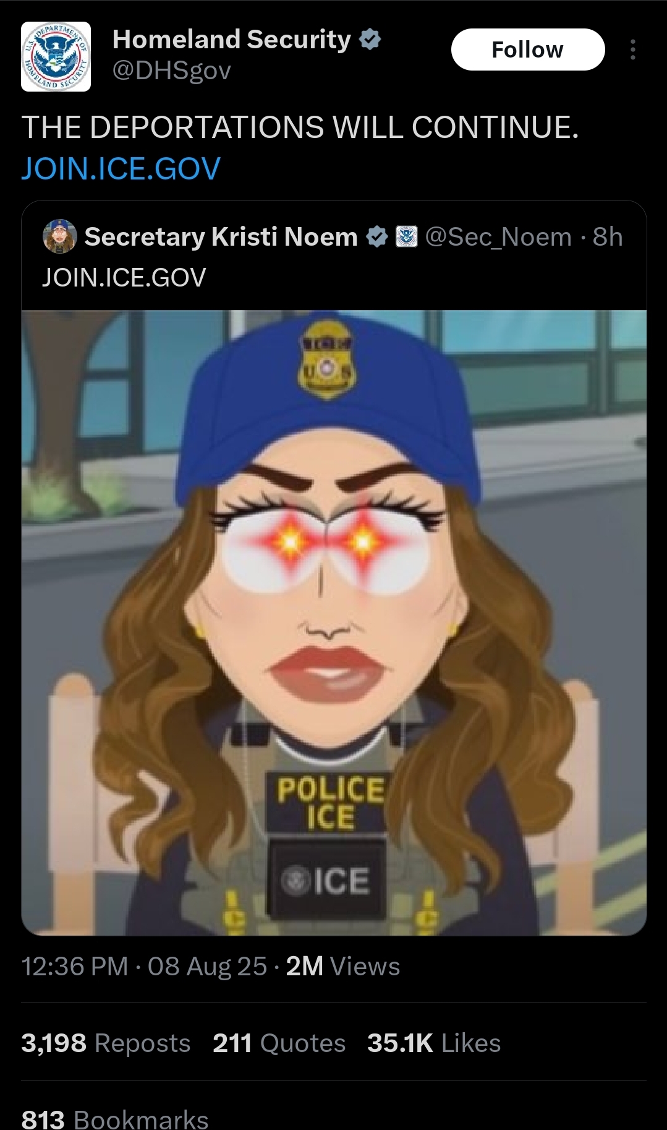Click the quoted post text JOIN.ICE.GOV

(124, 277)
